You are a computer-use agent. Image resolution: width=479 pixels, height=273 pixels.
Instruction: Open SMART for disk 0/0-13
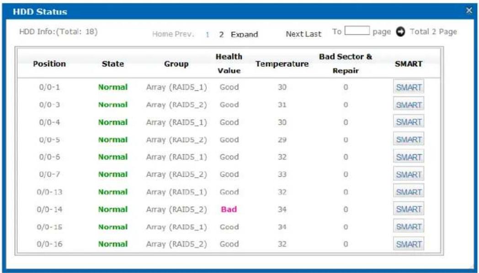tap(409, 192)
